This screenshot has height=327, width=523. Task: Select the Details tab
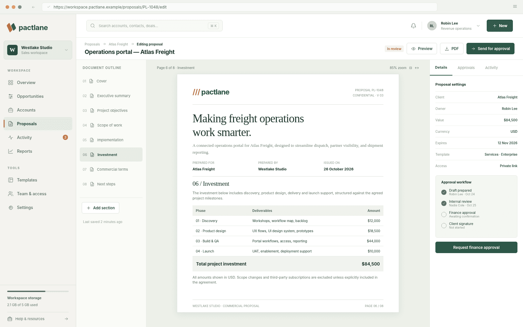pyautogui.click(x=441, y=68)
